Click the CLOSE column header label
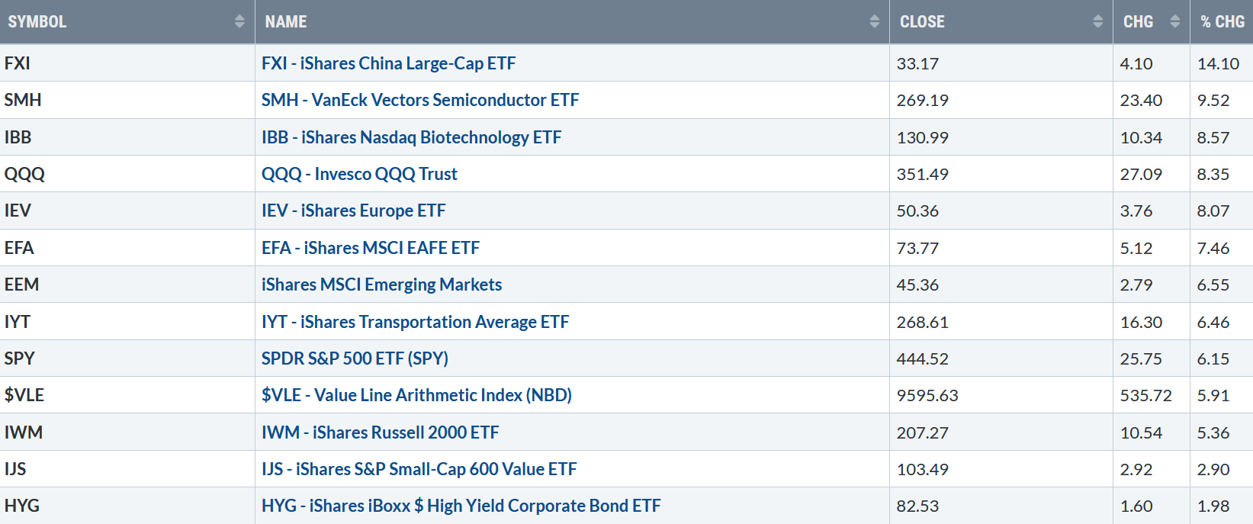 (x=922, y=21)
